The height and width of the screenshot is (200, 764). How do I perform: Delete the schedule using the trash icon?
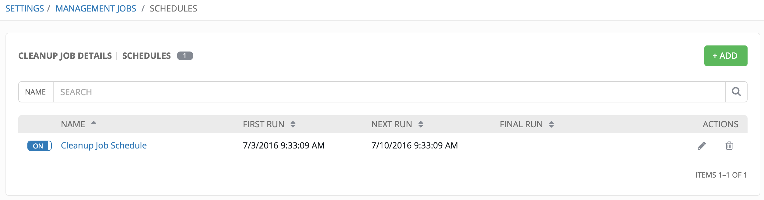click(729, 146)
